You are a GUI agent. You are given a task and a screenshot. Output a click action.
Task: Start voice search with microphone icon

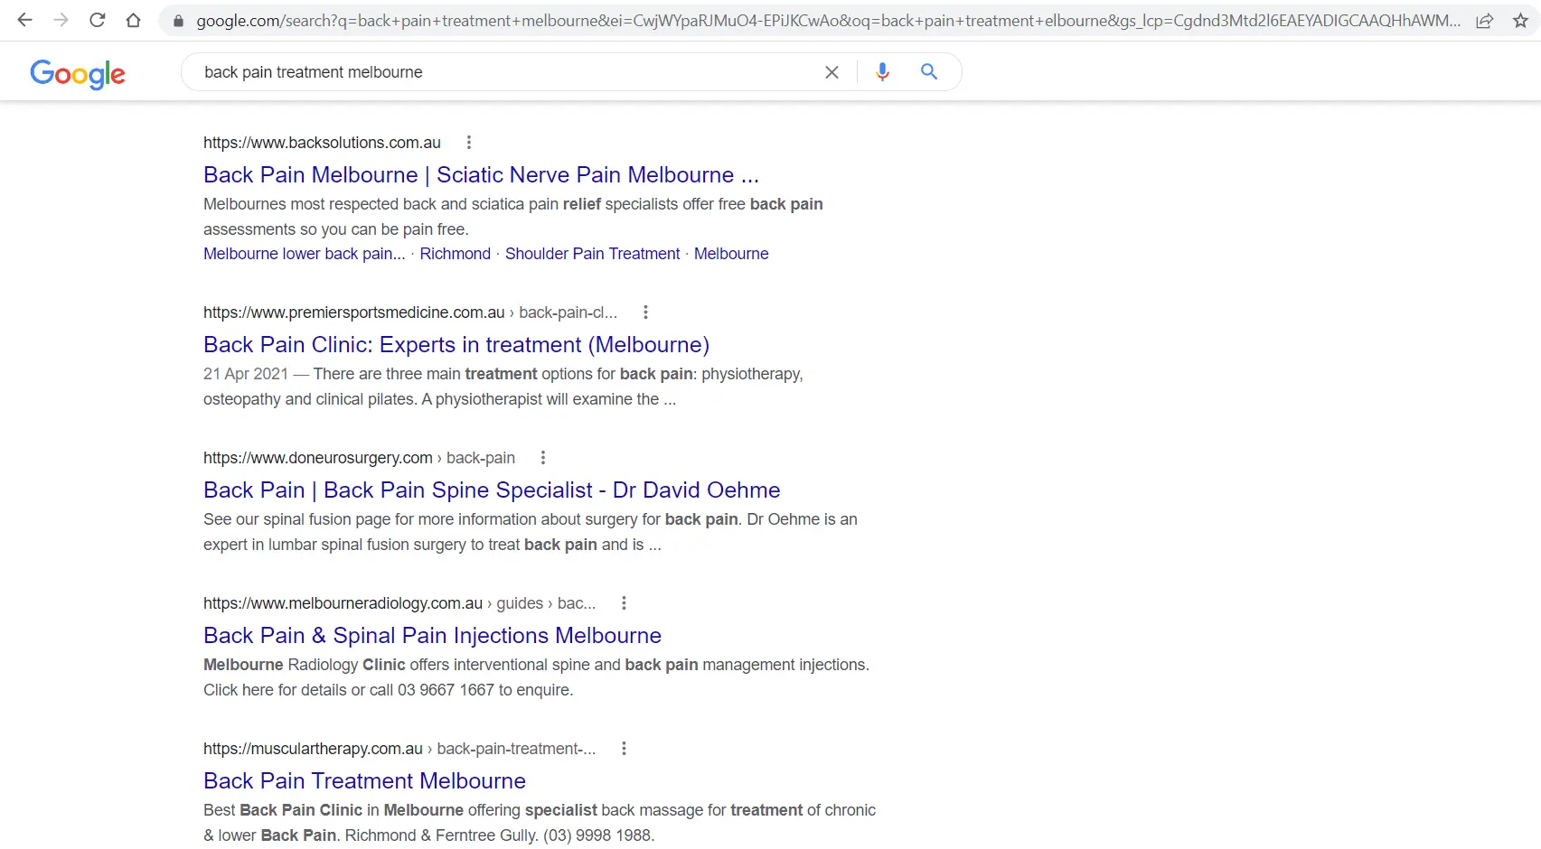883,71
